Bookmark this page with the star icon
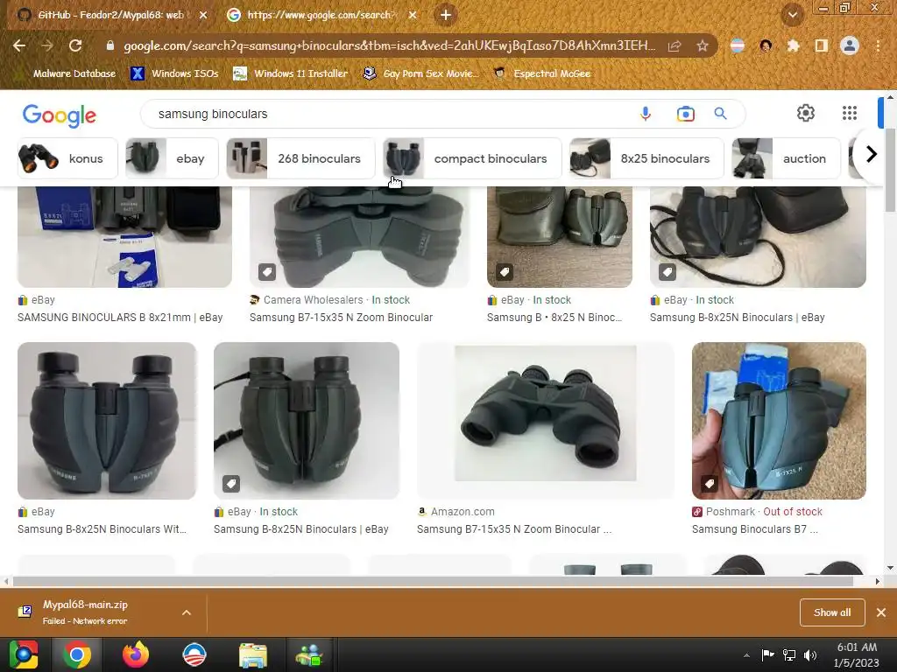 coord(703,45)
